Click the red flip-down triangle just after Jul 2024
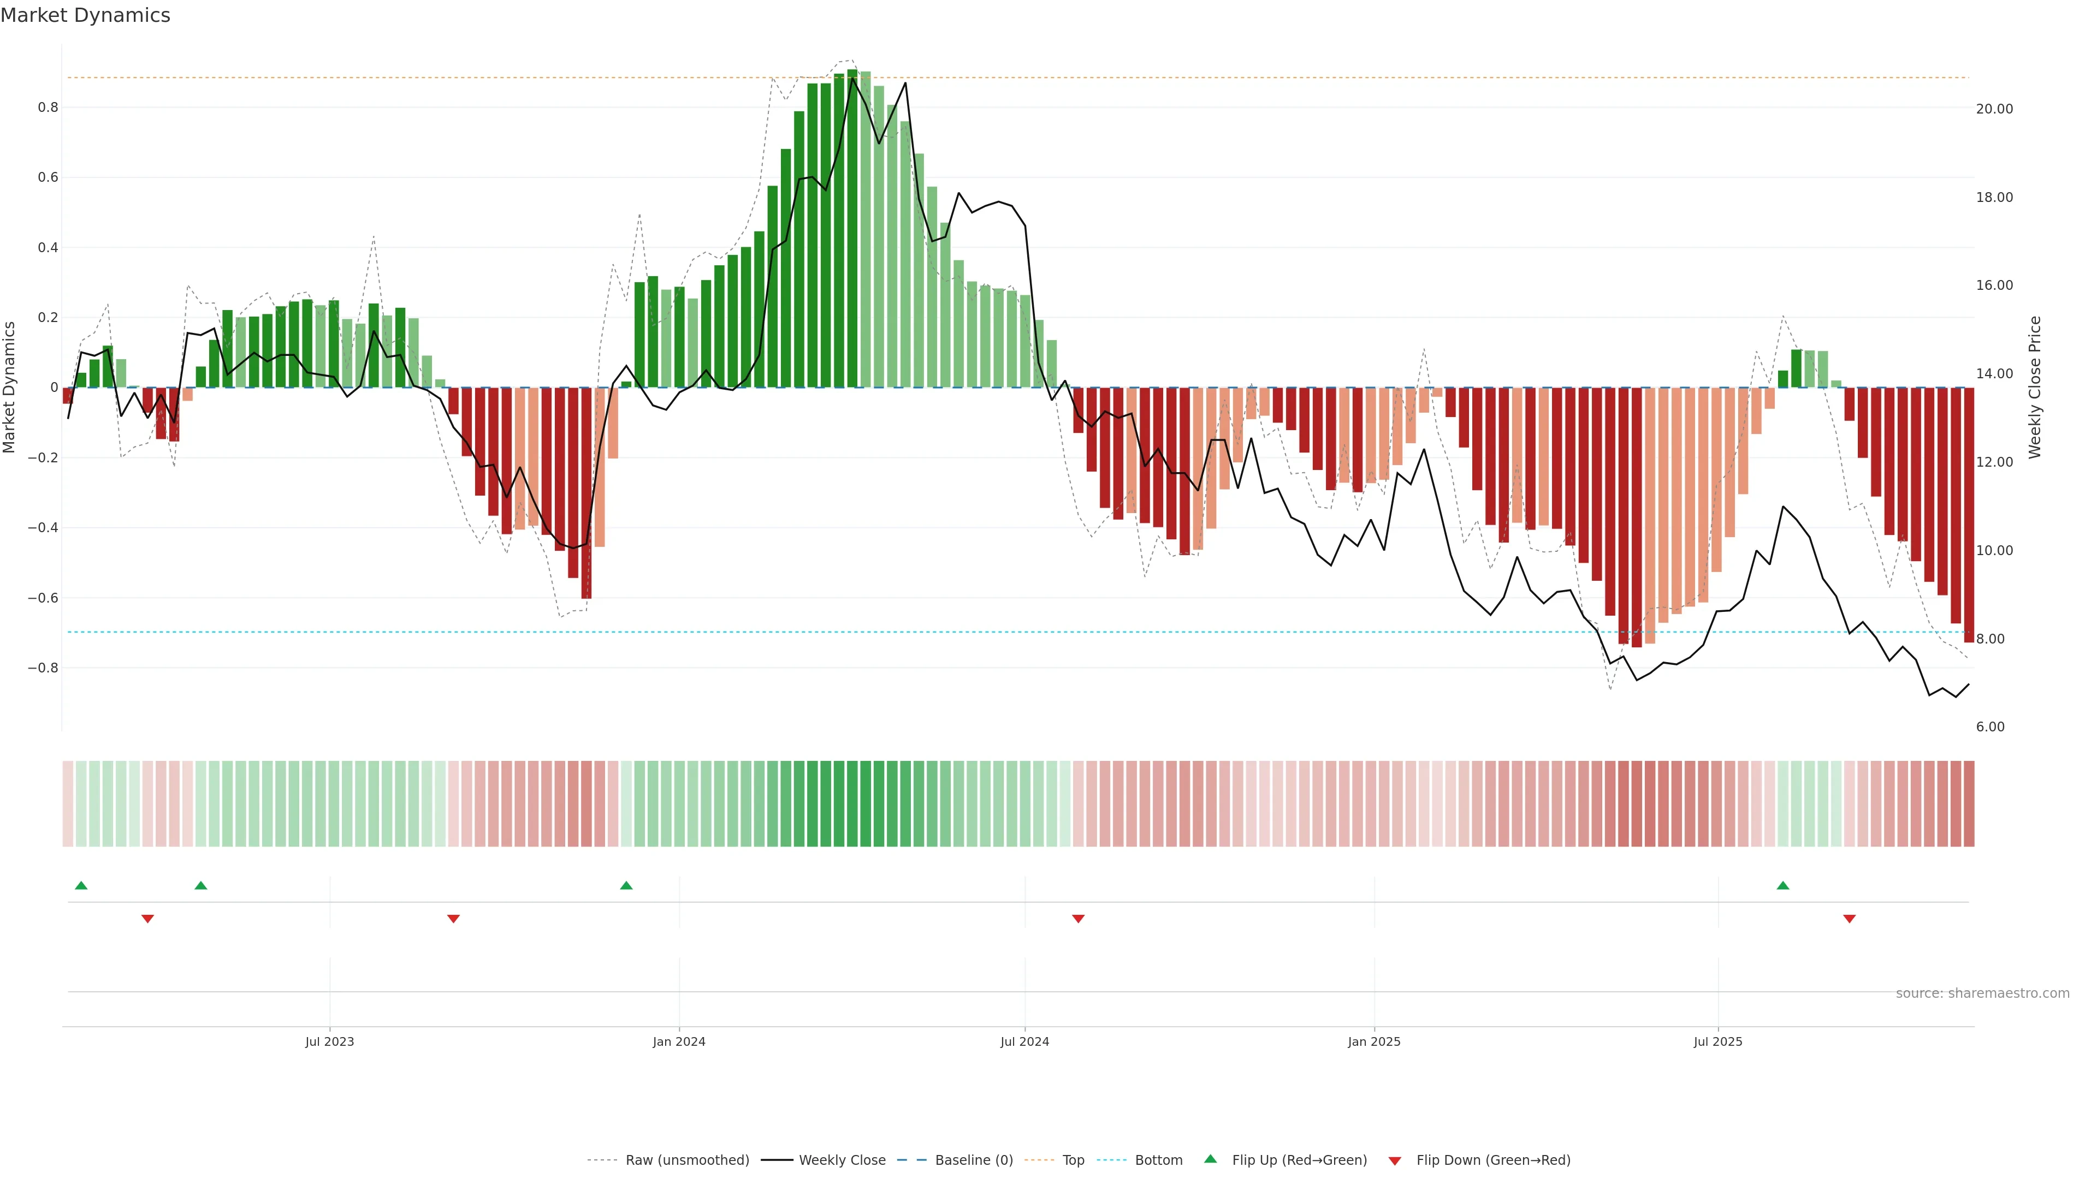Screen dimensions: 2097x1179 pyautogui.click(x=1079, y=919)
